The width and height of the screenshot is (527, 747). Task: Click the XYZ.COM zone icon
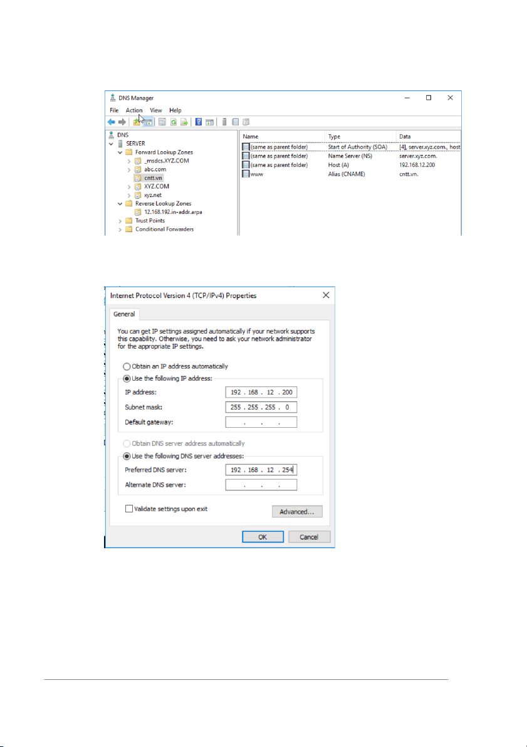138,186
